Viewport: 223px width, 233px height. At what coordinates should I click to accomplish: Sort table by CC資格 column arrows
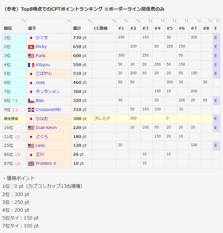pyautogui.click(x=114, y=21)
